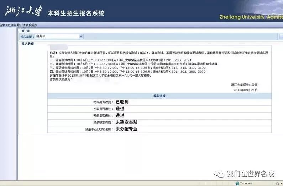Screen dimensions: 283x186
Task: Click the 本科生招生报名系统 title
Action: coord(76,13)
